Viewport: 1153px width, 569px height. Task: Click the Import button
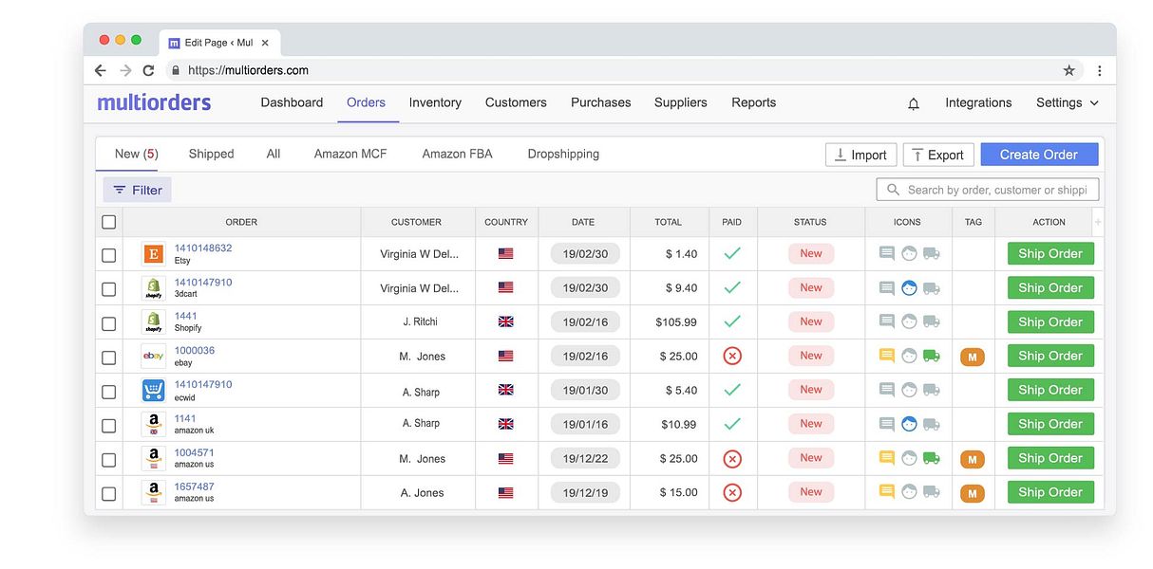point(860,155)
